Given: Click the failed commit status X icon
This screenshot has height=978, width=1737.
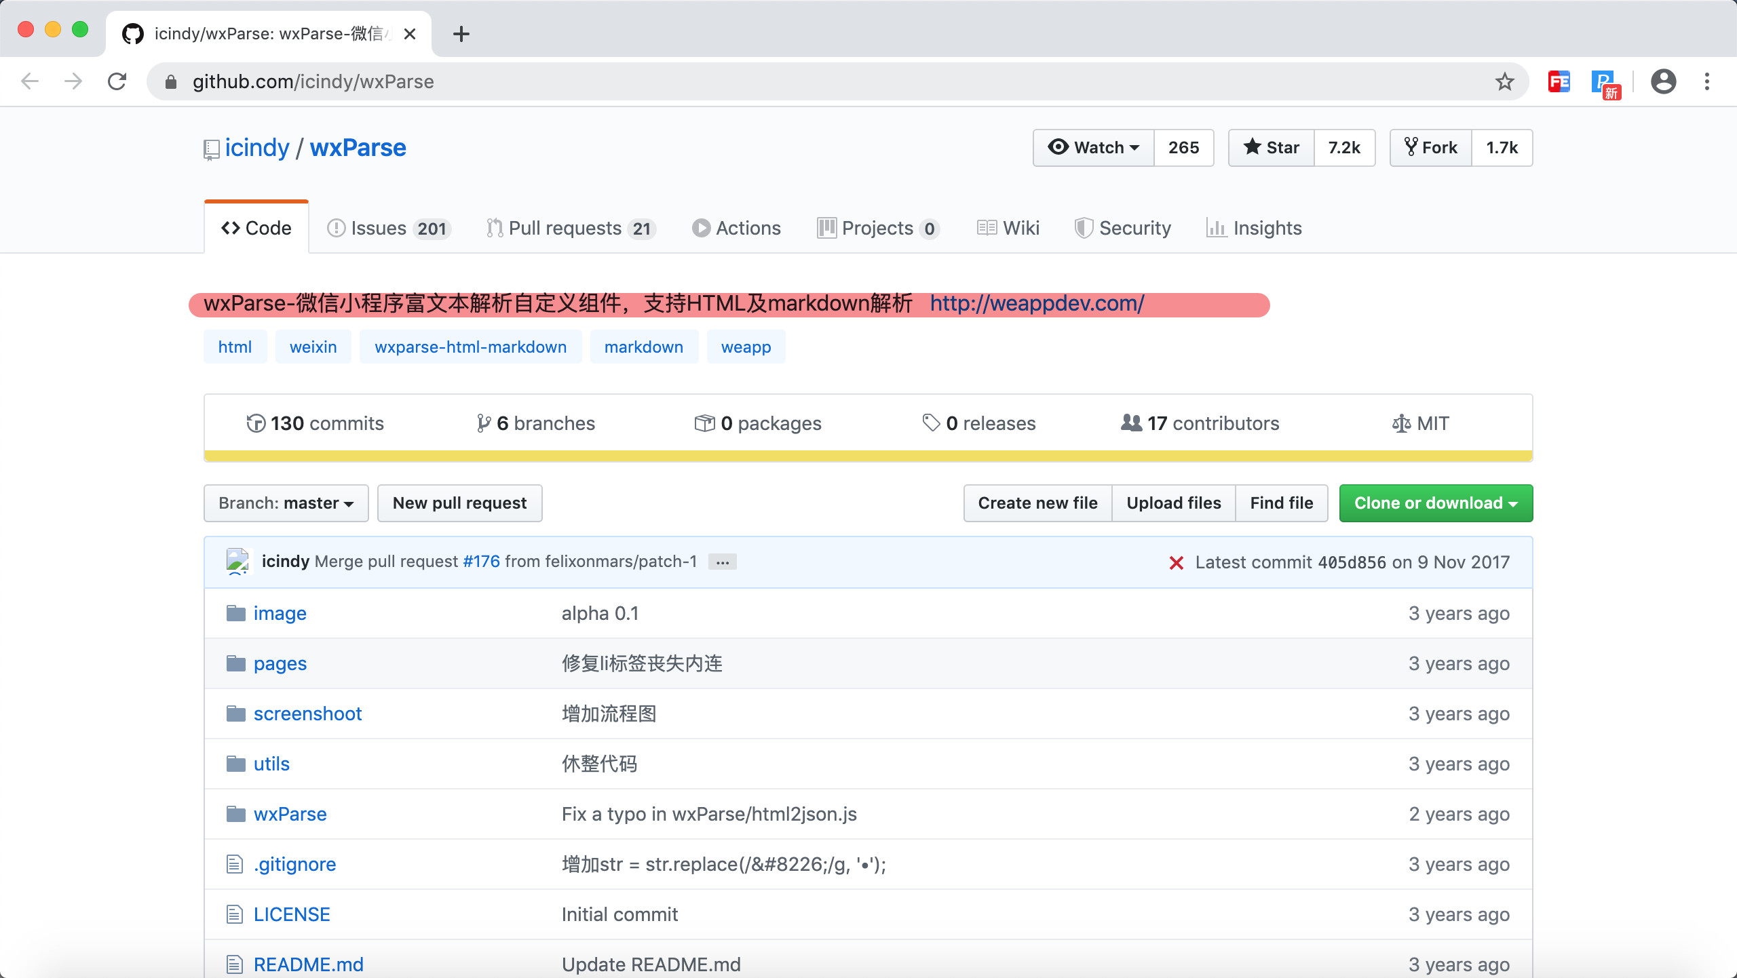Looking at the screenshot, I should pyautogui.click(x=1177, y=562).
